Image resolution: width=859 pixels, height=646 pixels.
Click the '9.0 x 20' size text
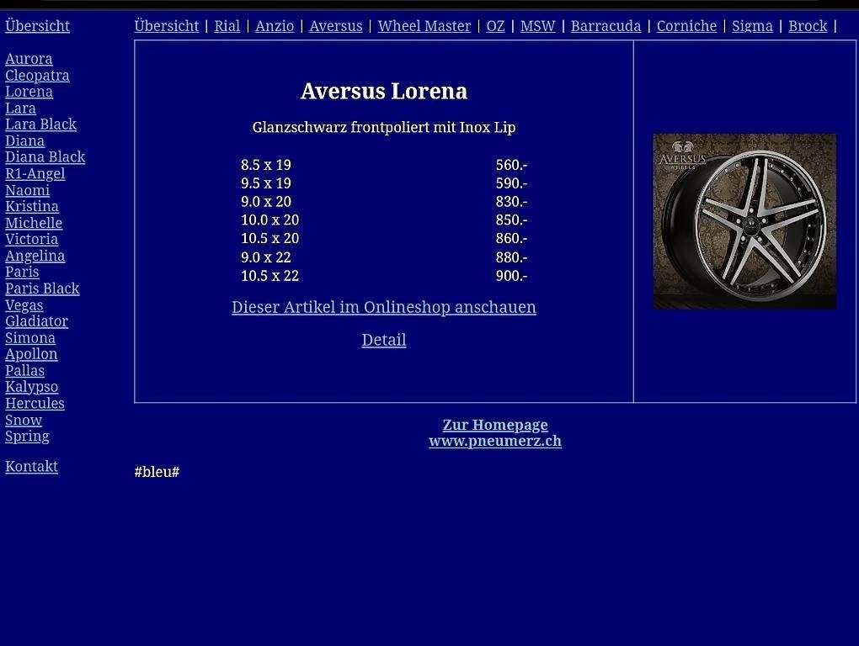pos(265,202)
